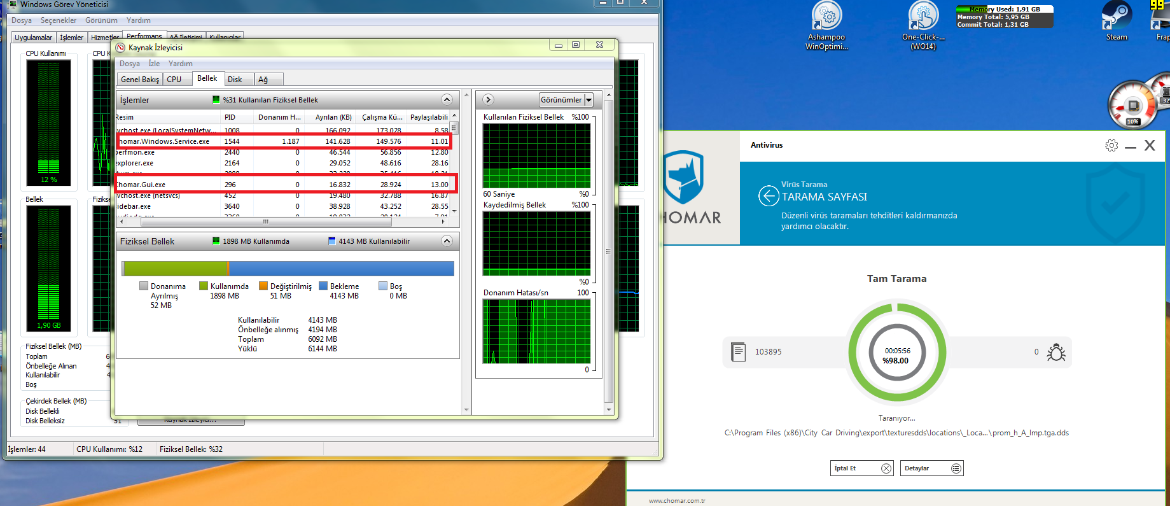
Task: Sort processes by PID column
Action: coord(237,117)
